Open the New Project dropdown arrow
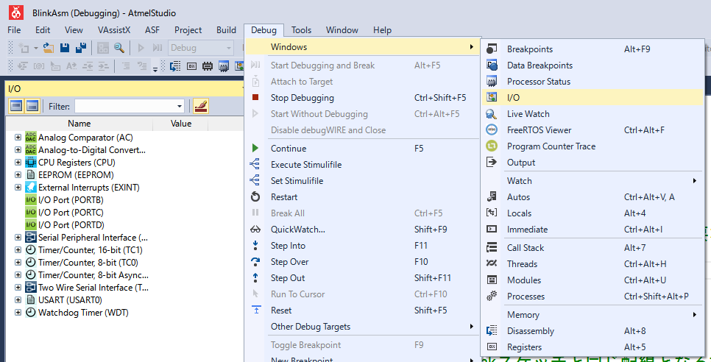This screenshot has height=362, width=711. coord(36,49)
